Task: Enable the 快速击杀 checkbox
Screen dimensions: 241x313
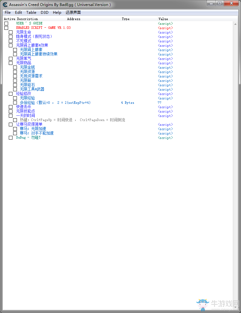Action: pos(11,107)
